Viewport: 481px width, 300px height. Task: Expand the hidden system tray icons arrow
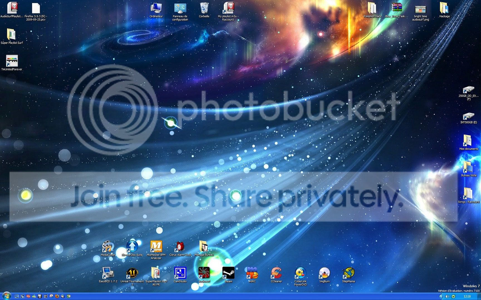(441, 296)
